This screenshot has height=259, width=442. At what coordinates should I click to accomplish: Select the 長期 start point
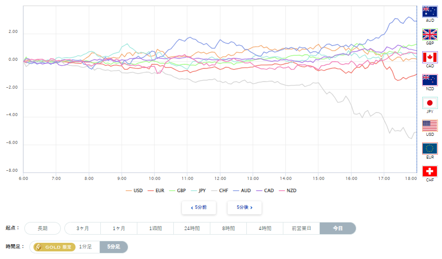point(43,228)
